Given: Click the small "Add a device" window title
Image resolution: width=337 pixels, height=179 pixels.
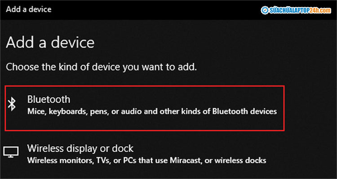Looking at the screenshot, I should pos(28,9).
